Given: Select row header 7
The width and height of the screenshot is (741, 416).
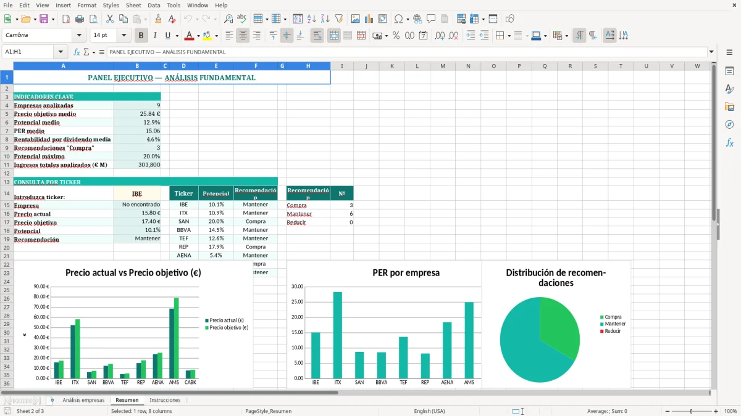Looking at the screenshot, I should (7, 131).
